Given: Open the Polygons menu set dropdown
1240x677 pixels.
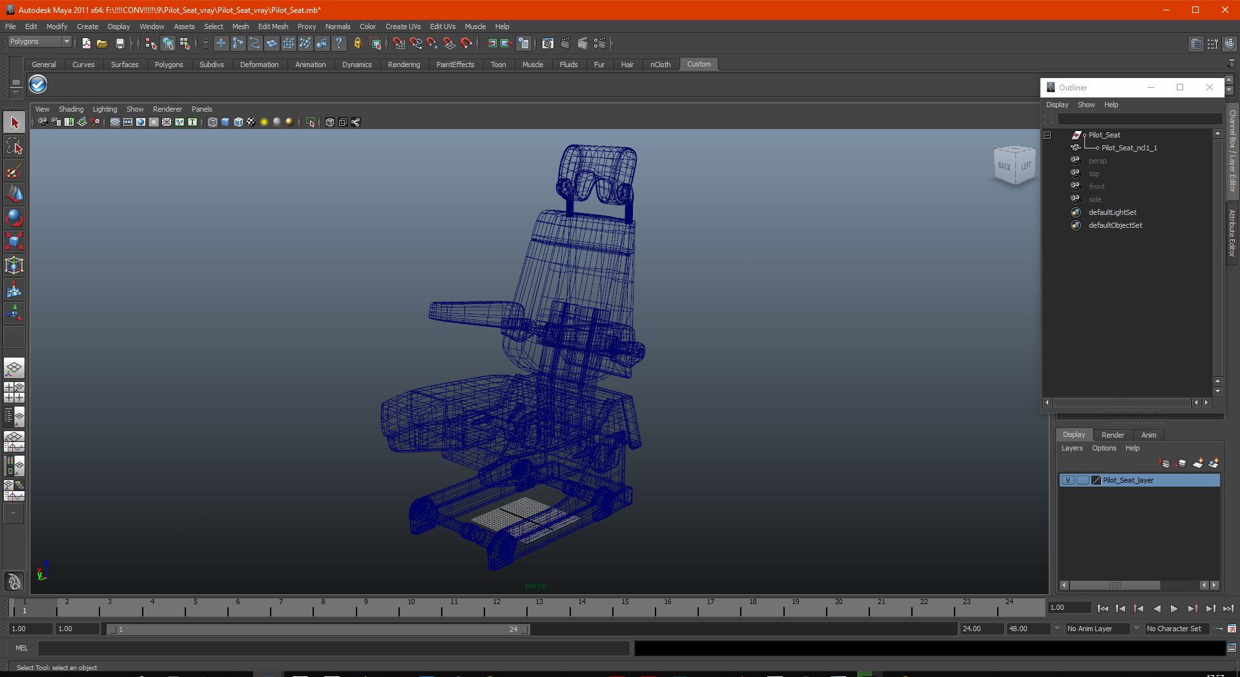Looking at the screenshot, I should [39, 41].
